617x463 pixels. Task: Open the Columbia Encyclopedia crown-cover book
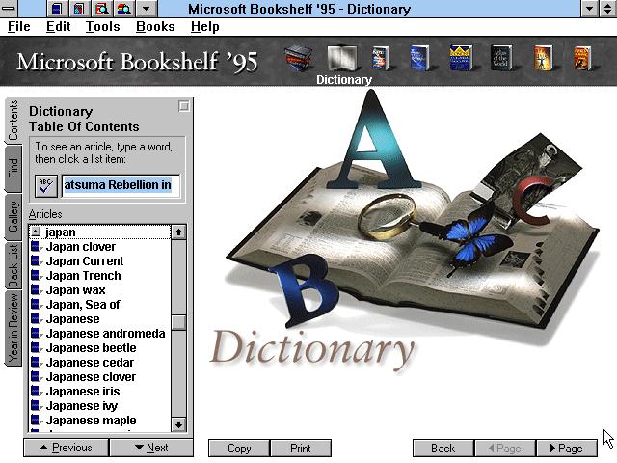pyautogui.click(x=461, y=58)
